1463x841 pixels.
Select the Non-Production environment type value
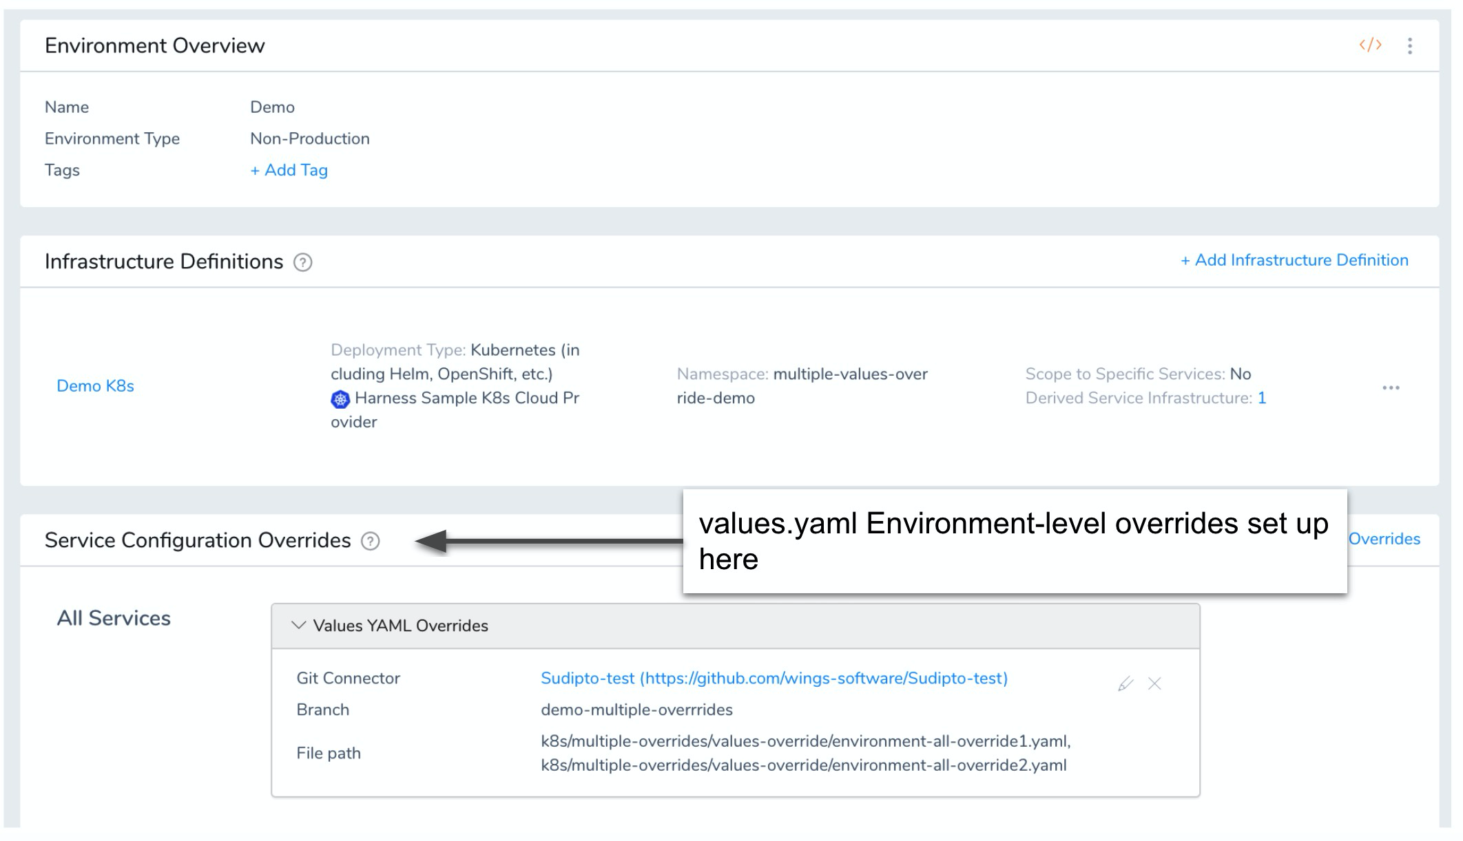[310, 139]
